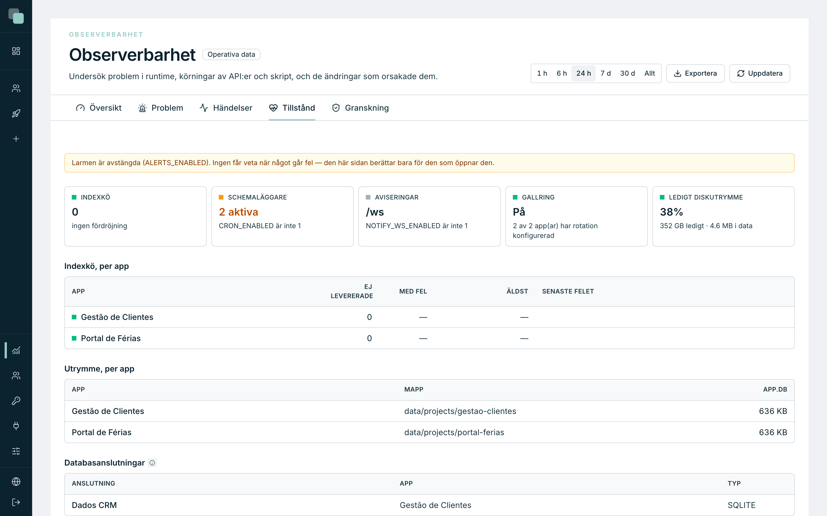The height and width of the screenshot is (516, 827).
Task: Click the info icon beside Databasanslutningar
Action: (x=152, y=463)
